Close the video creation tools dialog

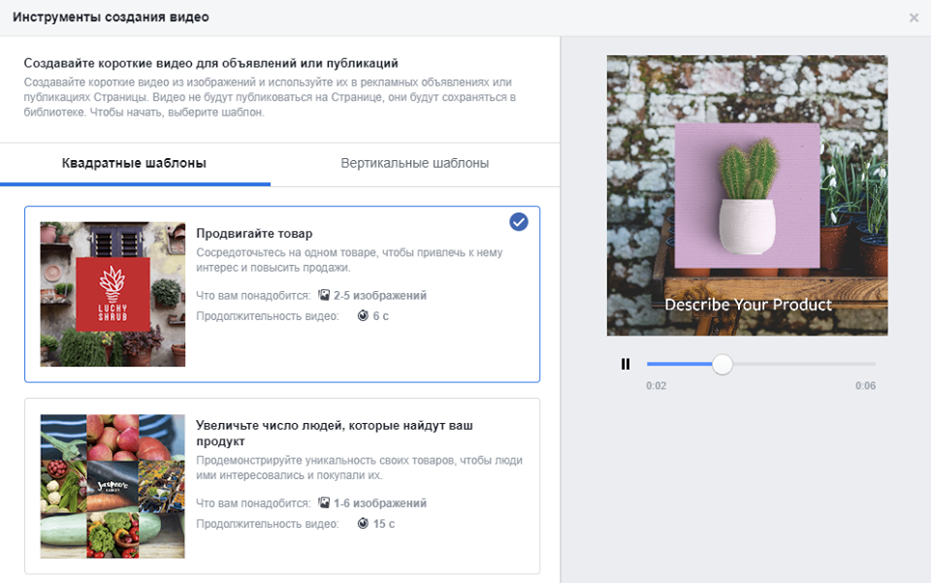(914, 17)
